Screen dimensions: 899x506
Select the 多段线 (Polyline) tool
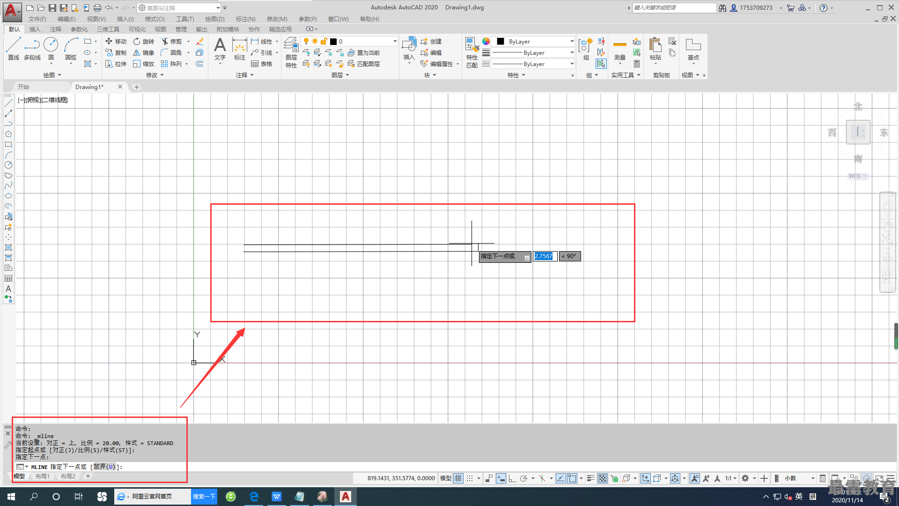32,49
